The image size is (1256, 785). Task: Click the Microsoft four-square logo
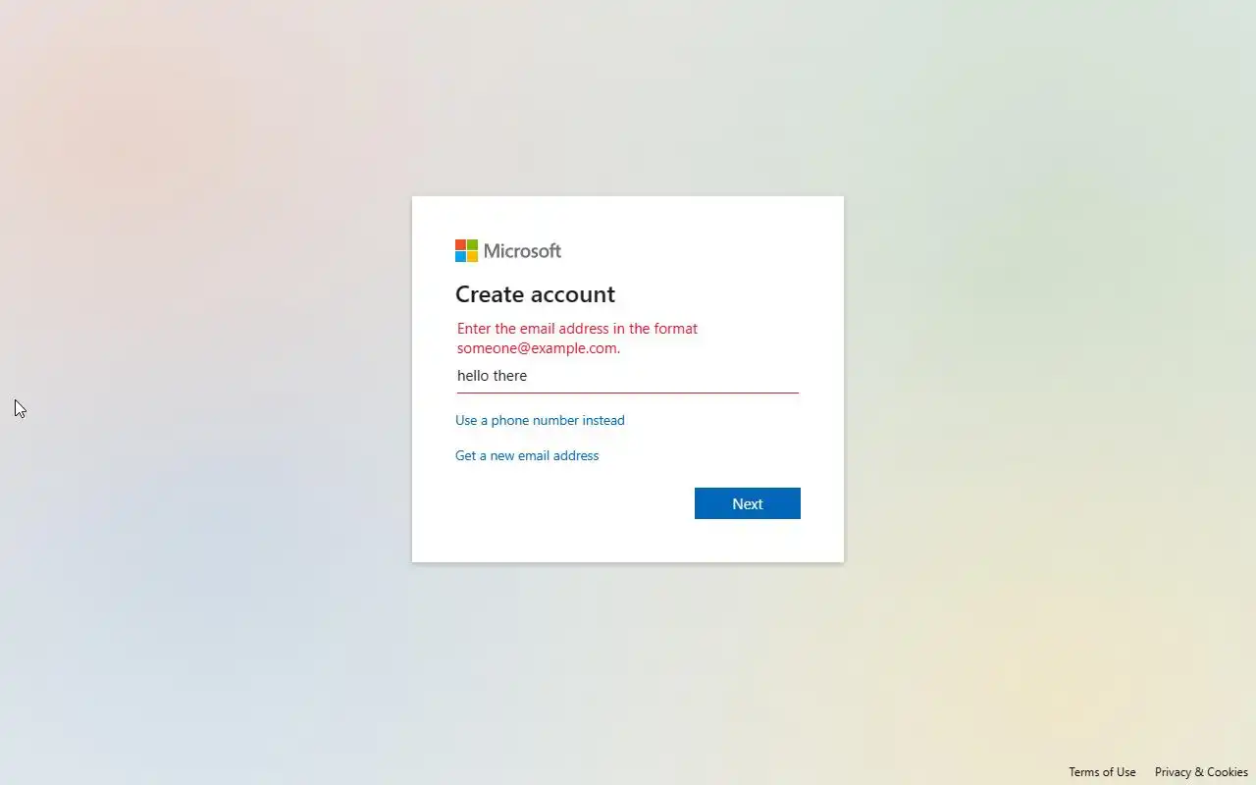[x=466, y=251]
